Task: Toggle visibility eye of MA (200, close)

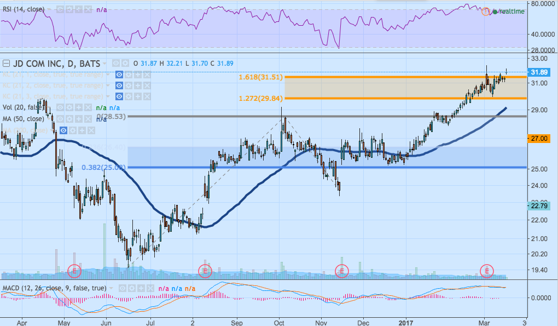Action: [x=63, y=130]
